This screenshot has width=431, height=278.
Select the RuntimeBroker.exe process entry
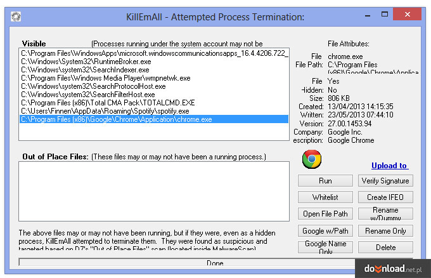point(154,62)
